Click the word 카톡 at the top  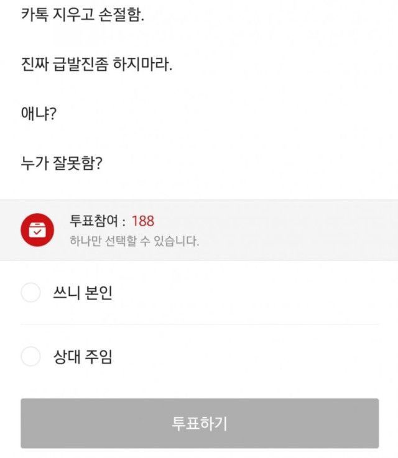(34, 14)
